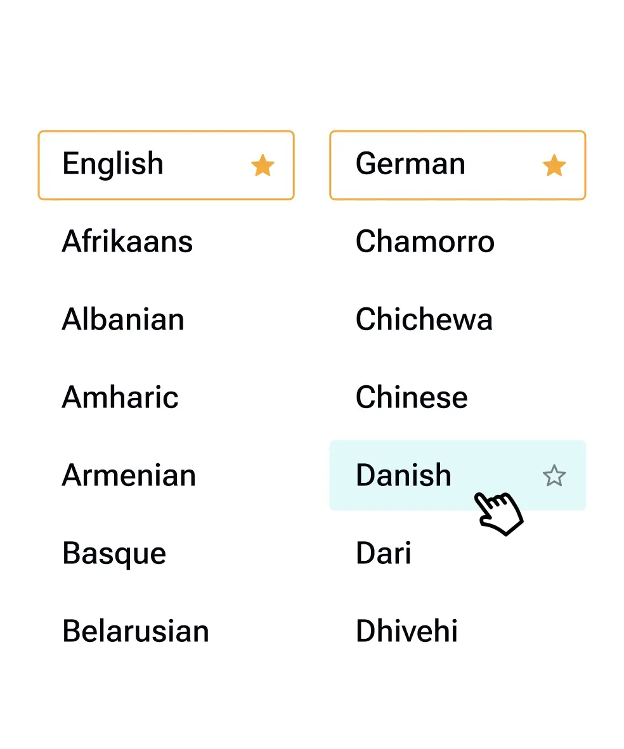
Task: Choose Chamorro in the right column
Action: pyautogui.click(x=425, y=242)
